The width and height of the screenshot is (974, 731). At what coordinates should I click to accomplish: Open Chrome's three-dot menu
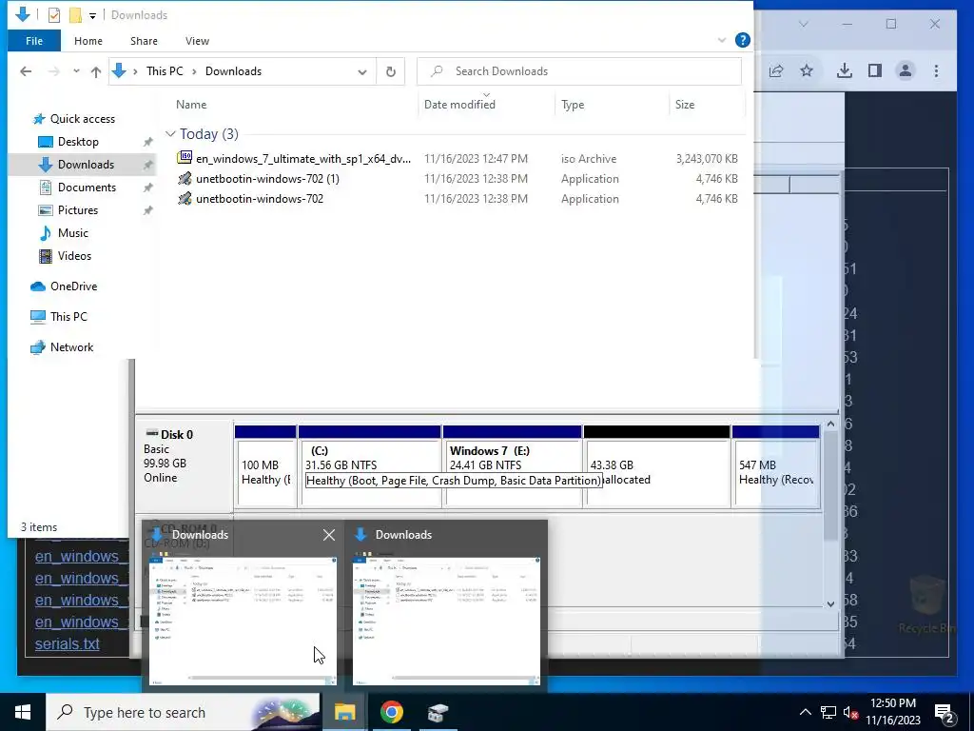936,70
